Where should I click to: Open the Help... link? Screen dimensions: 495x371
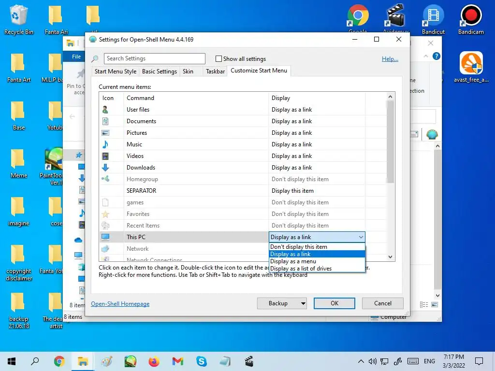click(x=390, y=59)
